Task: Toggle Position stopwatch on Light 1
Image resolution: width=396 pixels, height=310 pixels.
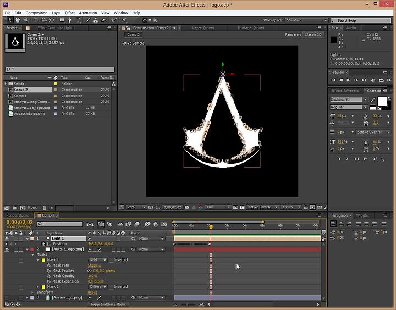Action: tap(43, 244)
